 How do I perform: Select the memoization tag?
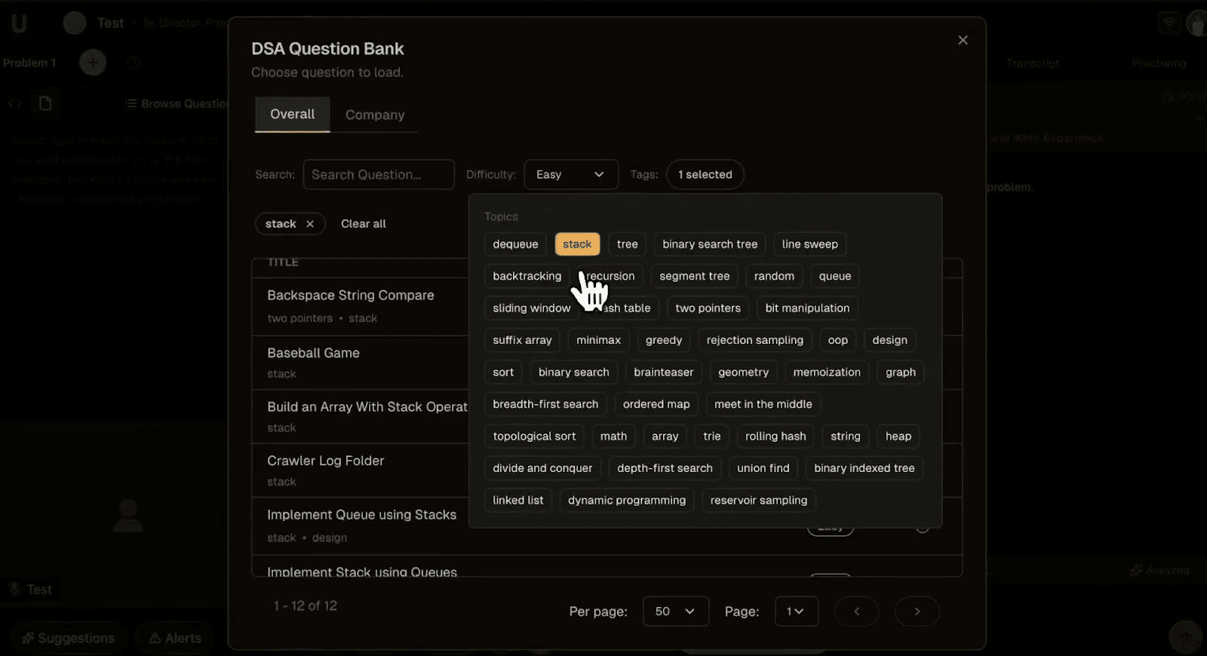click(827, 372)
